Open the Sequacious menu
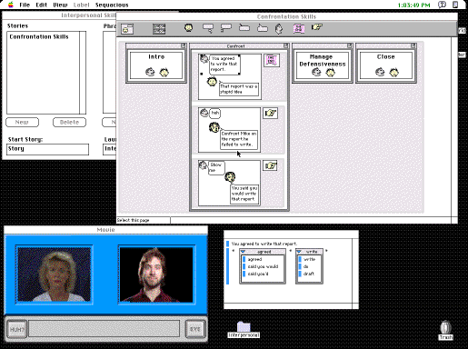 click(112, 5)
